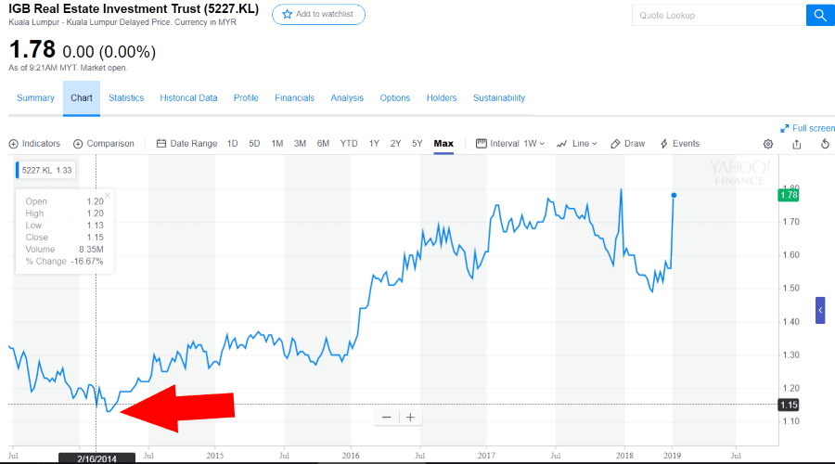Zoom out the chart with minus button
Screen dimensions: 835x464
(x=387, y=417)
